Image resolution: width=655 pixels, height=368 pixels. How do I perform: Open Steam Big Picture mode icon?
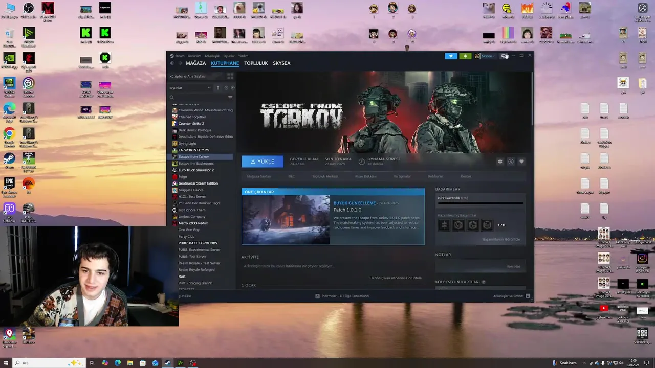pos(505,56)
